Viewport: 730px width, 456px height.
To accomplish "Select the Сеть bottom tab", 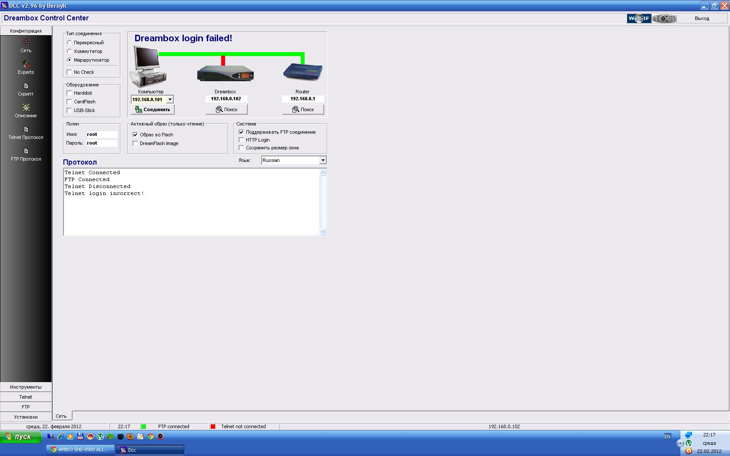I will [61, 416].
